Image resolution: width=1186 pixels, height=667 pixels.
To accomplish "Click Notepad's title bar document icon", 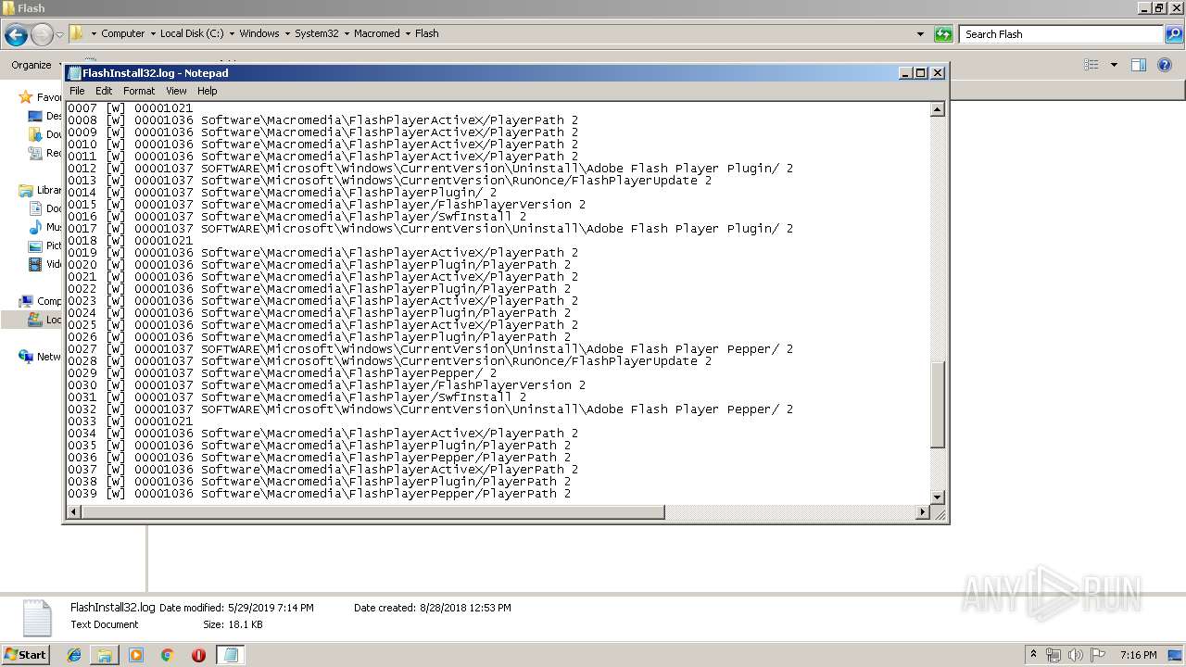I will [74, 73].
